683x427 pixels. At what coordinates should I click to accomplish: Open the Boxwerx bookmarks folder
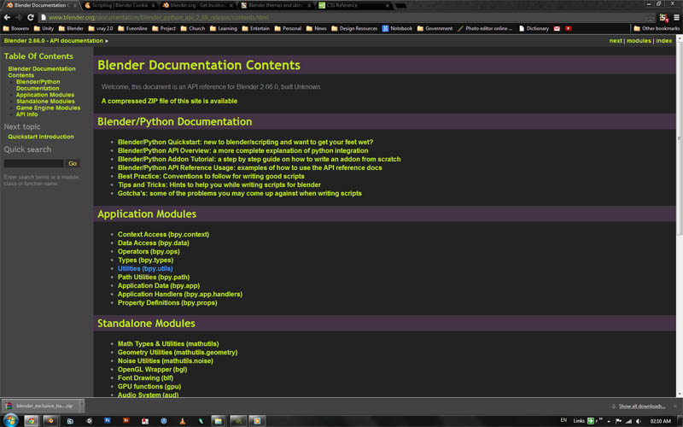16,28
